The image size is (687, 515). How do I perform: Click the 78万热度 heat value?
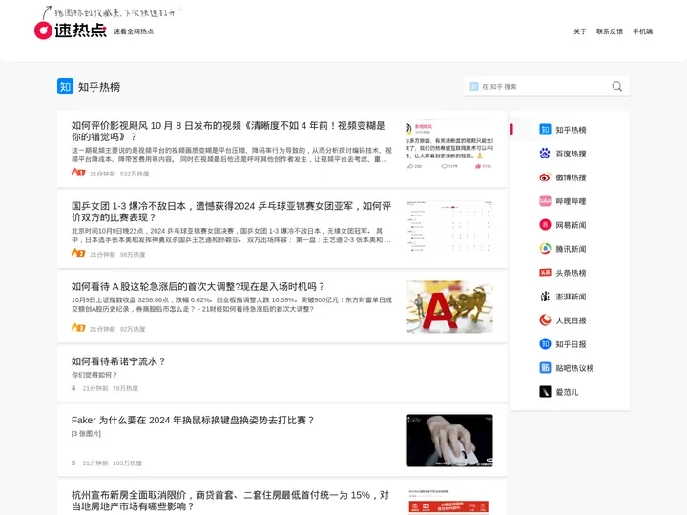125,388
